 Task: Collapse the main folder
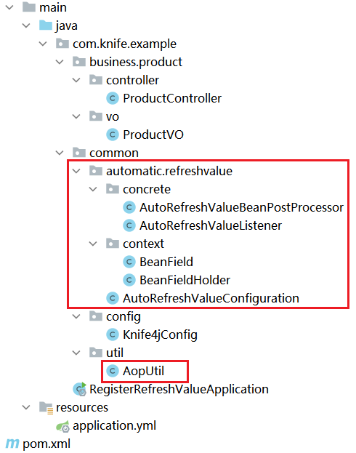[x=9, y=7]
